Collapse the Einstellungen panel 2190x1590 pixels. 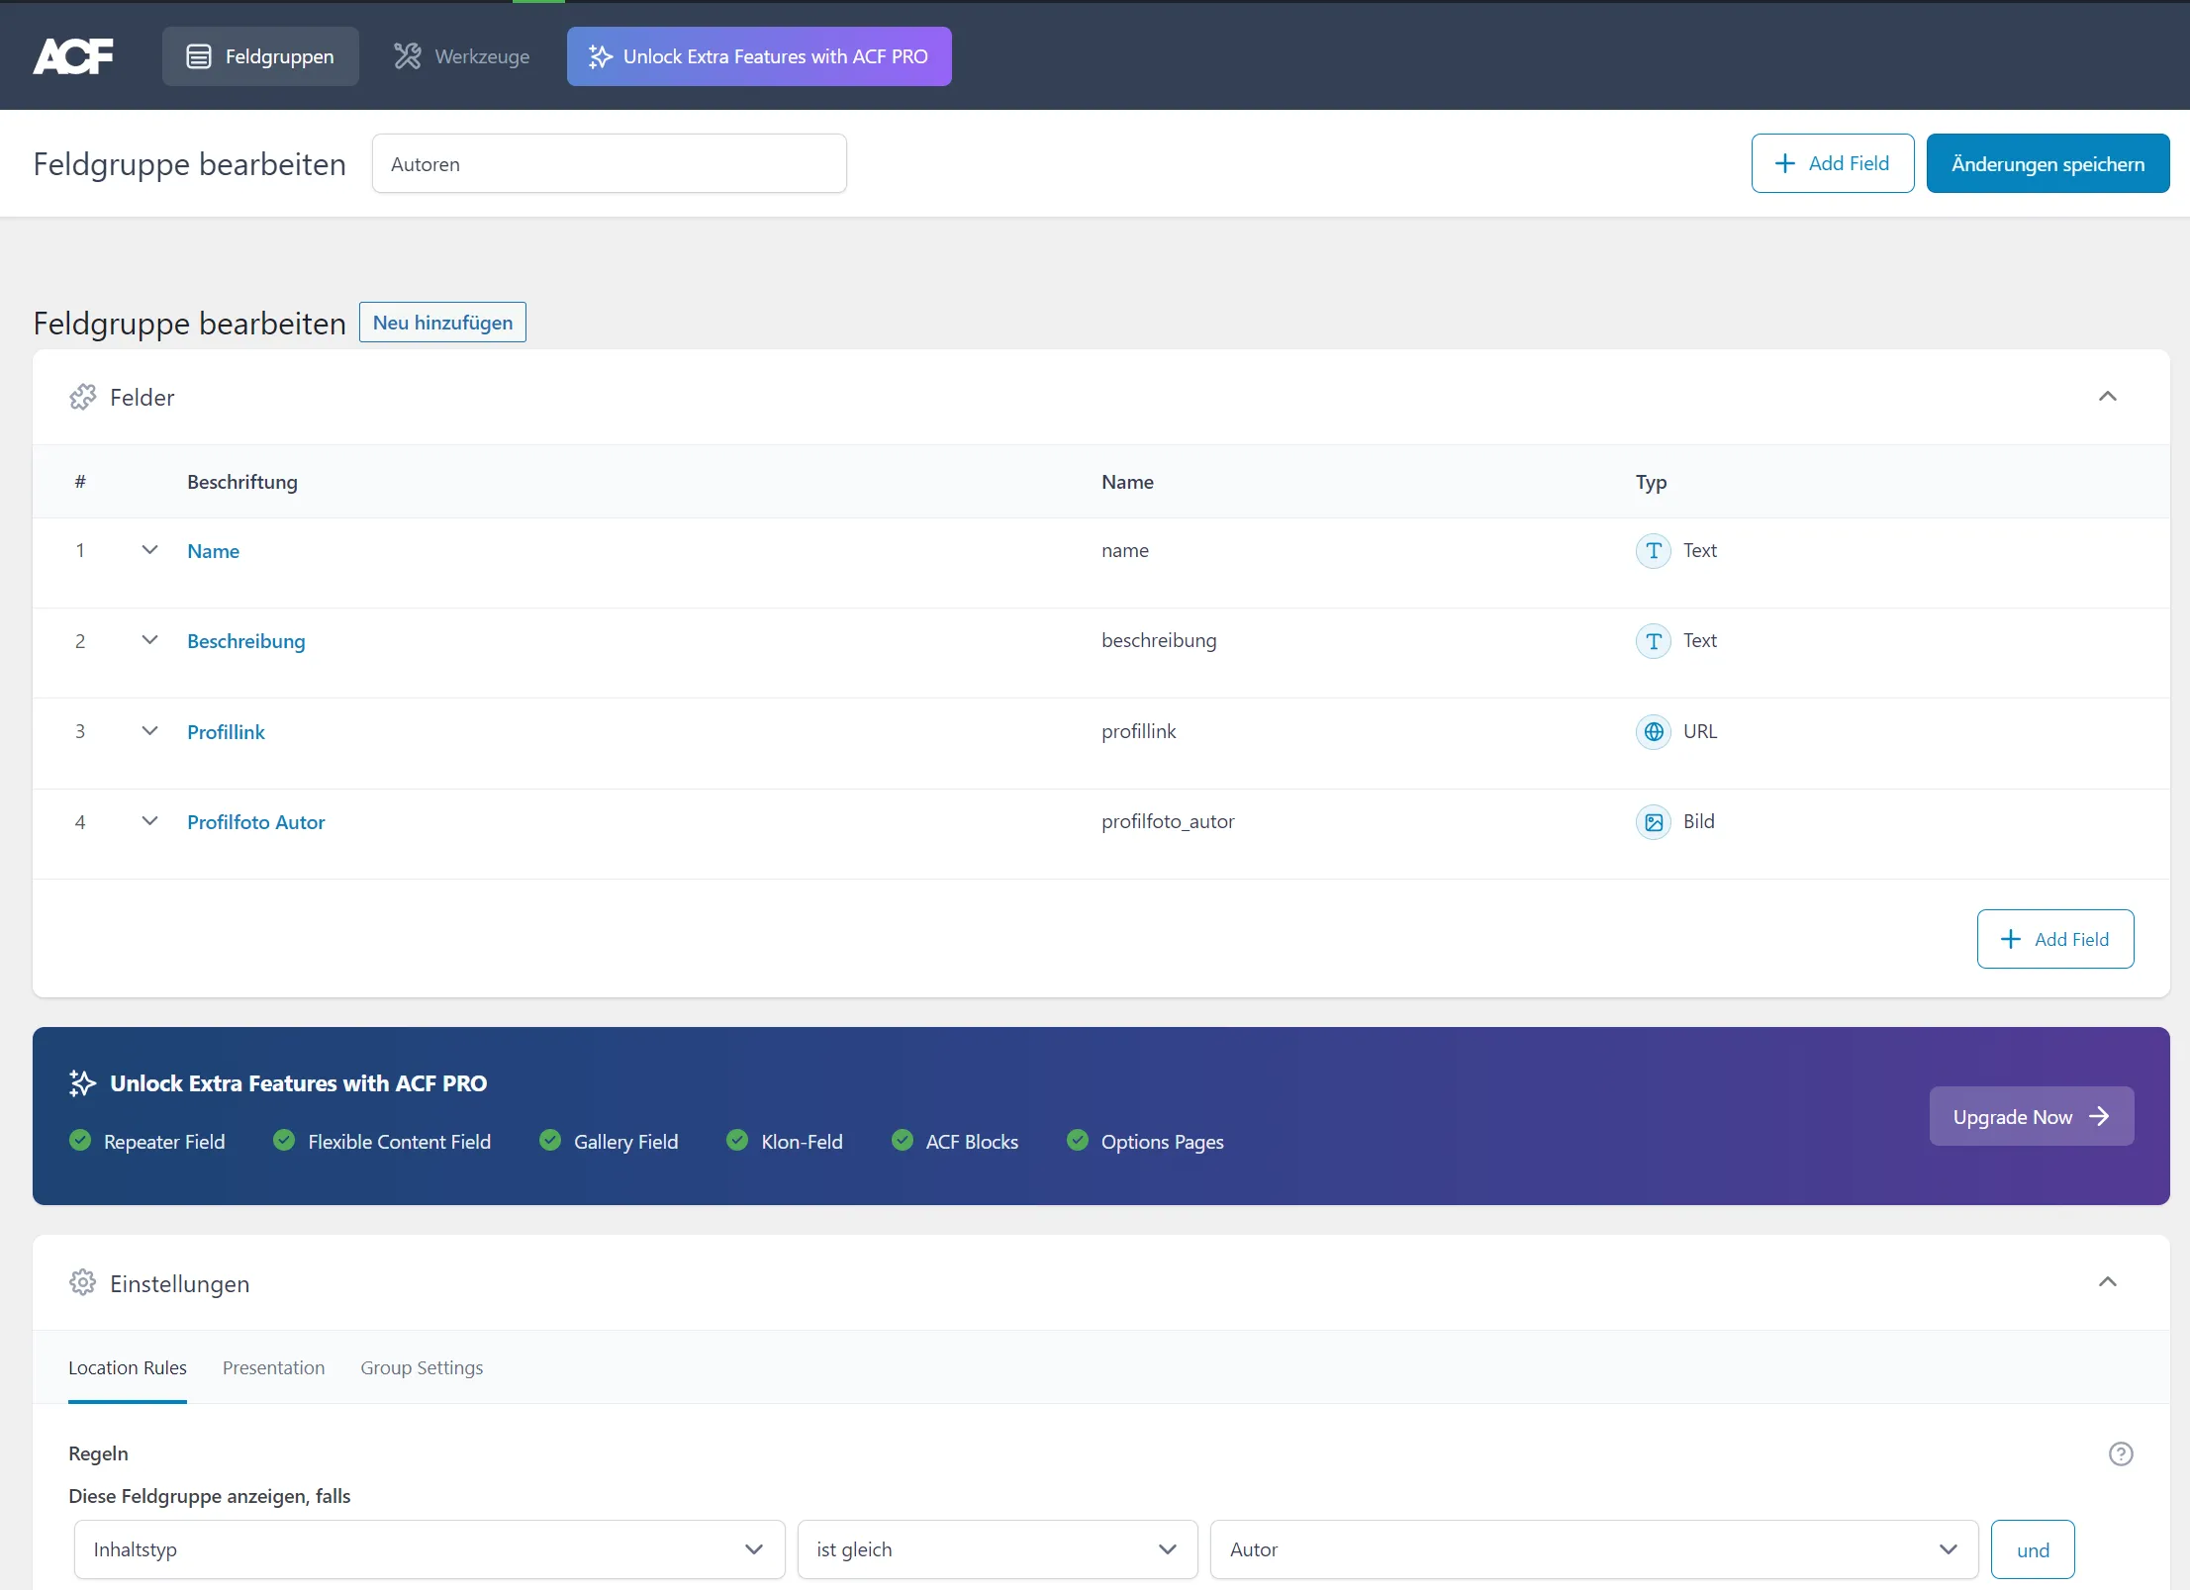[x=2108, y=1282]
